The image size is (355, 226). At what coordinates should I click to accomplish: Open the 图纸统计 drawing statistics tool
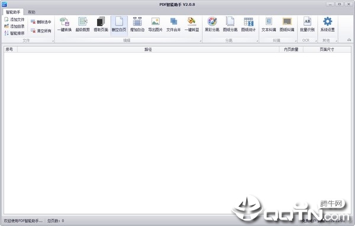248,25
